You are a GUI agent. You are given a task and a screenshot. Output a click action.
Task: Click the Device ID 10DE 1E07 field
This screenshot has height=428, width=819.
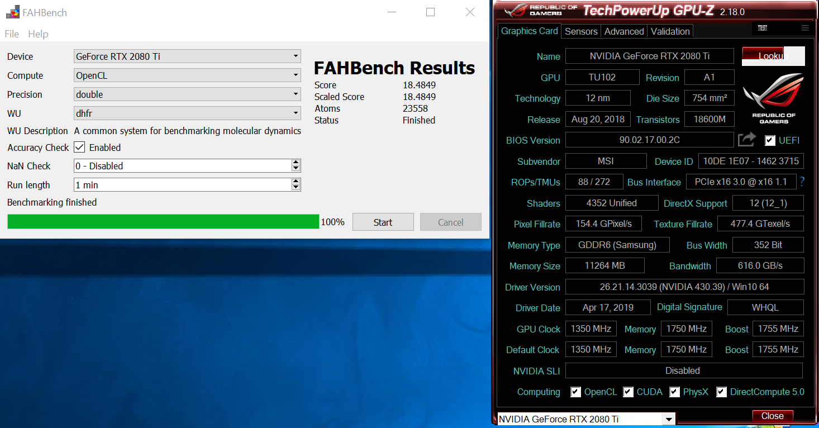pyautogui.click(x=751, y=161)
